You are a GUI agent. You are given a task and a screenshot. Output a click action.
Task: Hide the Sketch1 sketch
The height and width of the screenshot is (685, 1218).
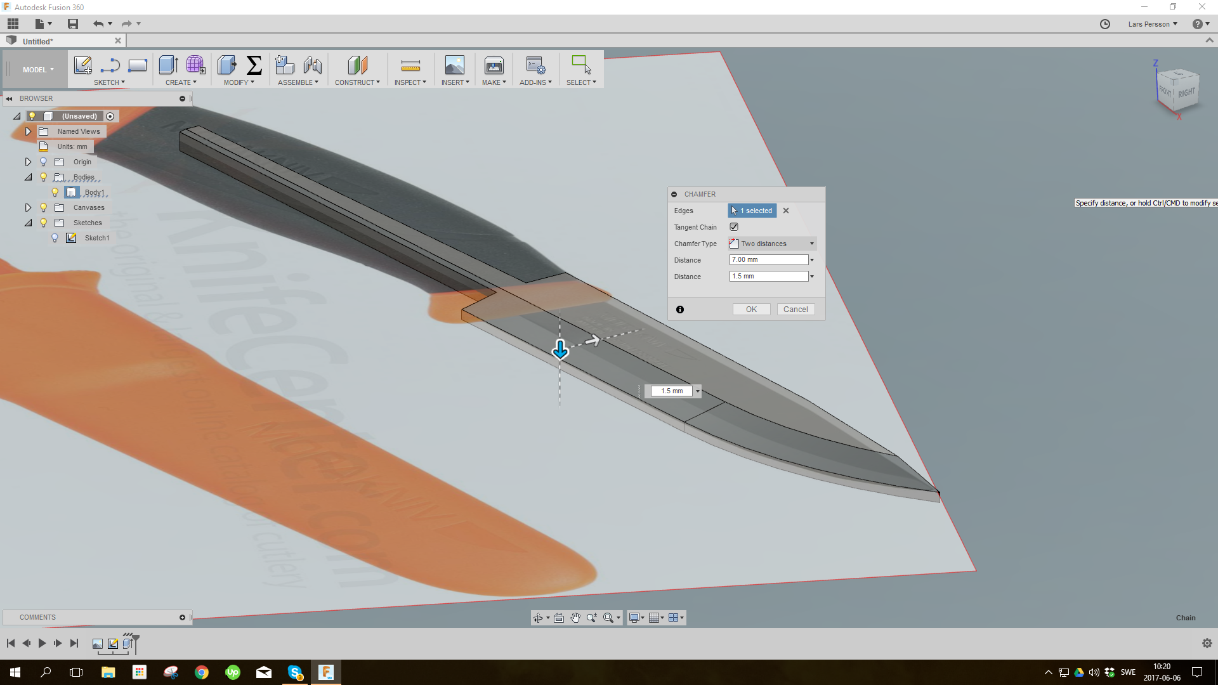[x=55, y=238]
